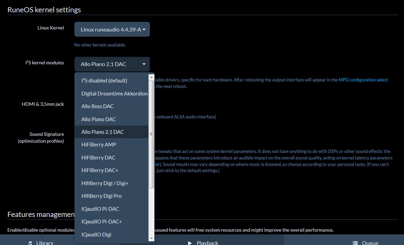Choose HiFiBerry DAC+ from list
This screenshot has width=404, height=245.
coord(99,170)
